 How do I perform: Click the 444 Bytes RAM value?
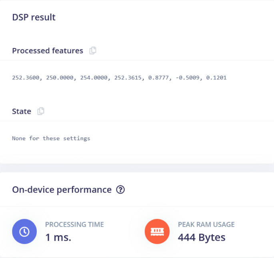[x=202, y=237]
